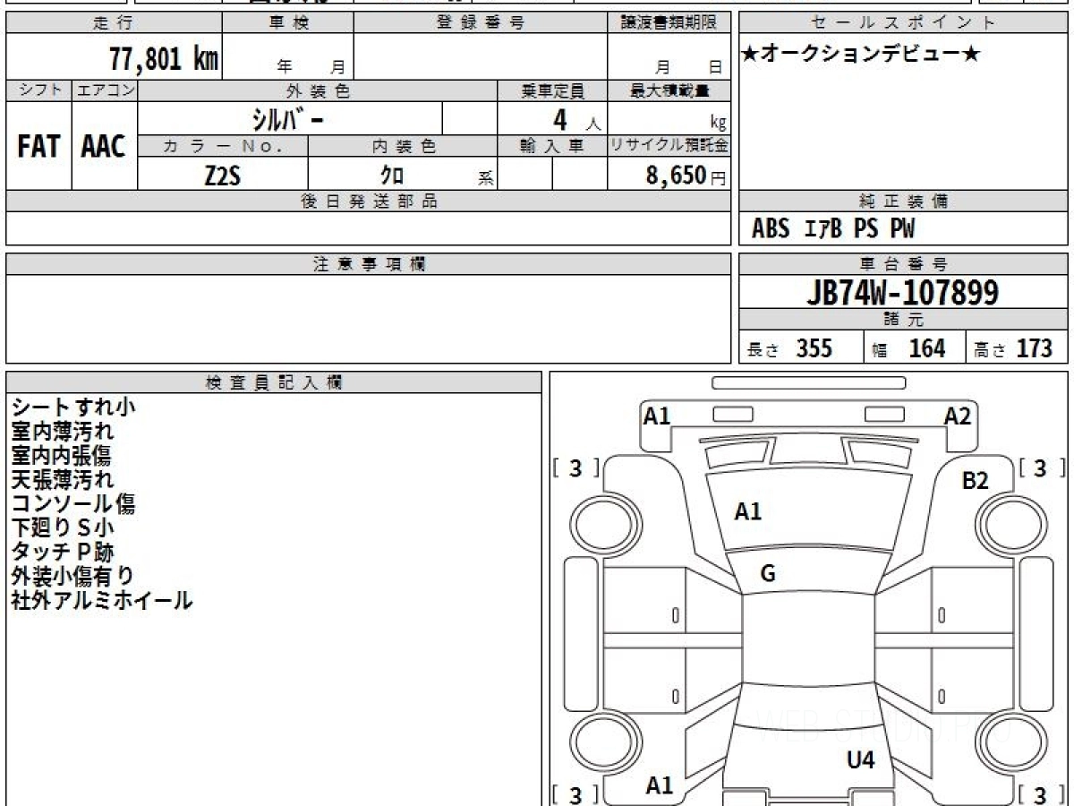Select the FAT shift value

pyautogui.click(x=38, y=146)
